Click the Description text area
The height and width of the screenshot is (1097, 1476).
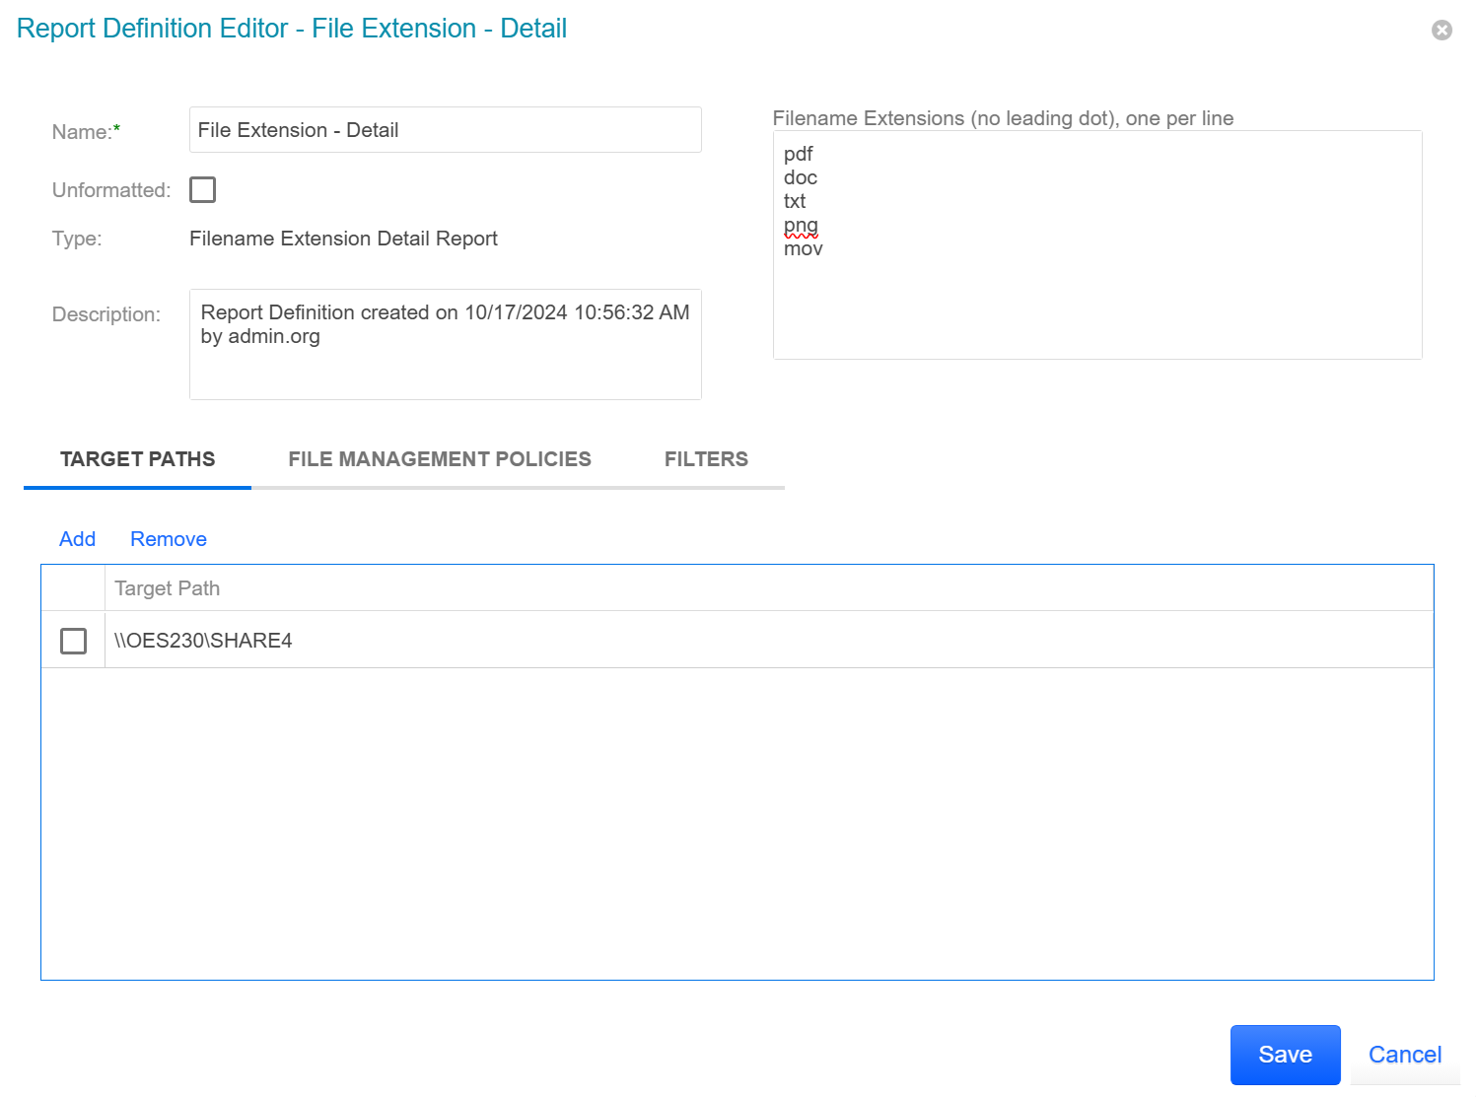tap(444, 344)
